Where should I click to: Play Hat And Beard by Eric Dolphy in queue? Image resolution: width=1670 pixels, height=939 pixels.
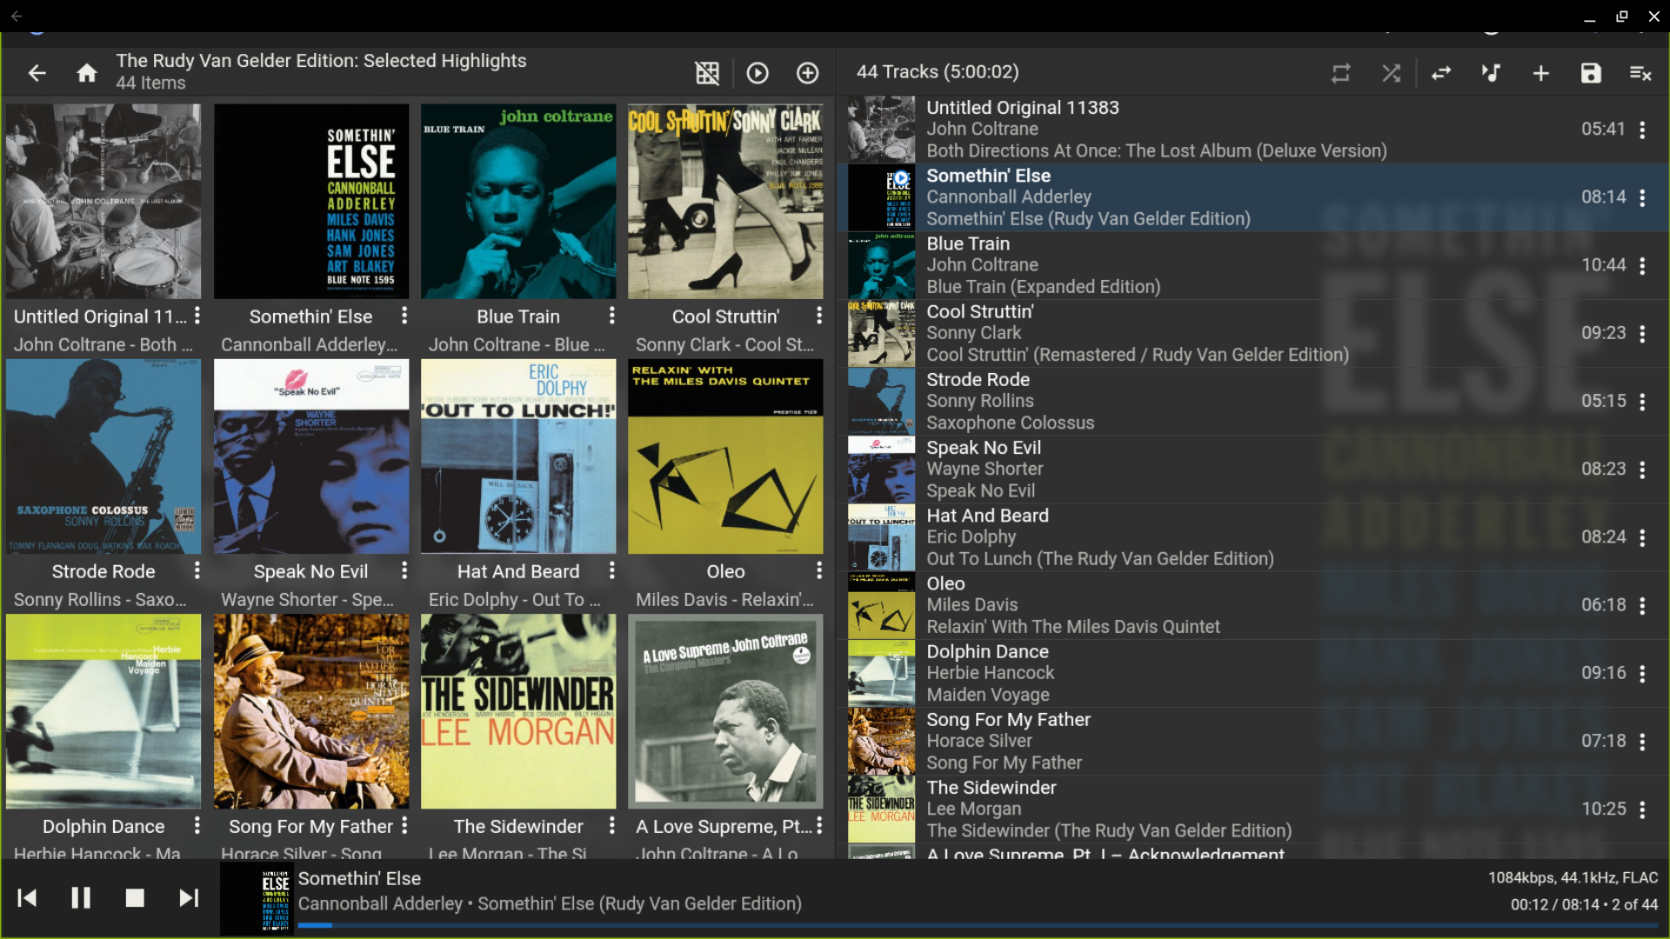tap(1252, 537)
